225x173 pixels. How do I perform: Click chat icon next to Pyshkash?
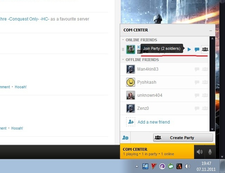(197, 83)
